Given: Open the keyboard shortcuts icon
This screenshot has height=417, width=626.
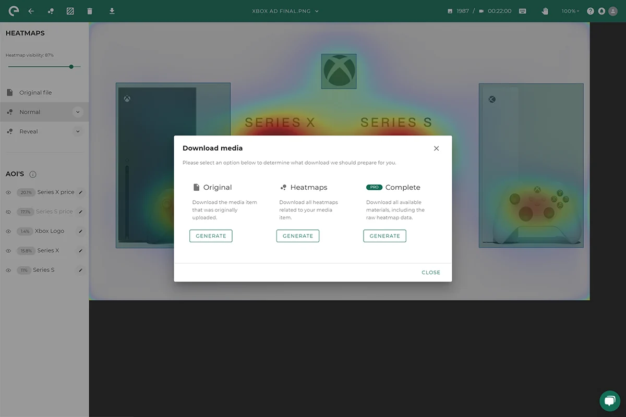Looking at the screenshot, I should coord(523,11).
